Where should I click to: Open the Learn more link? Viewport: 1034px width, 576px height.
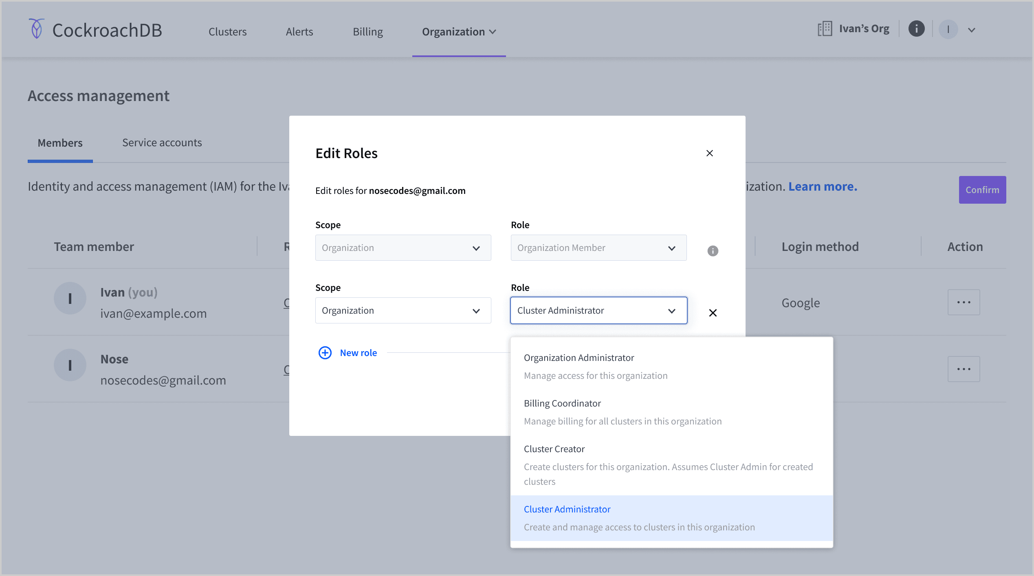823,186
